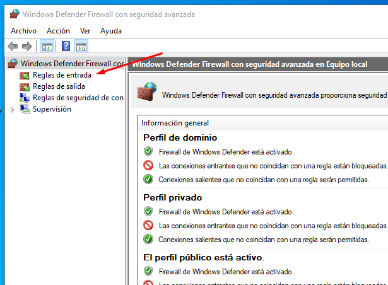
Task: Click the Reglas de entrada icon
Action: [x=25, y=75]
